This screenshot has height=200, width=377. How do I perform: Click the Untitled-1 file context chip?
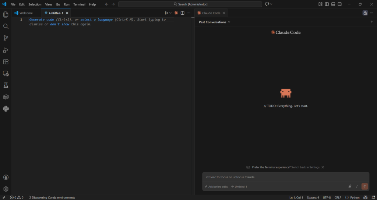click(x=239, y=186)
